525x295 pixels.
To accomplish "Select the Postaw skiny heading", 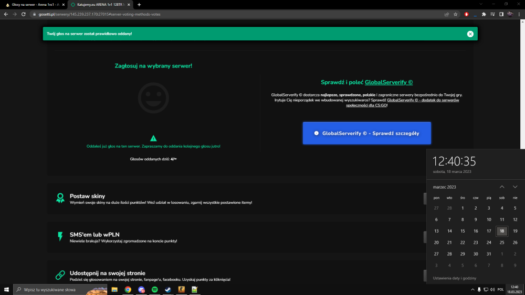I will pyautogui.click(x=87, y=196).
